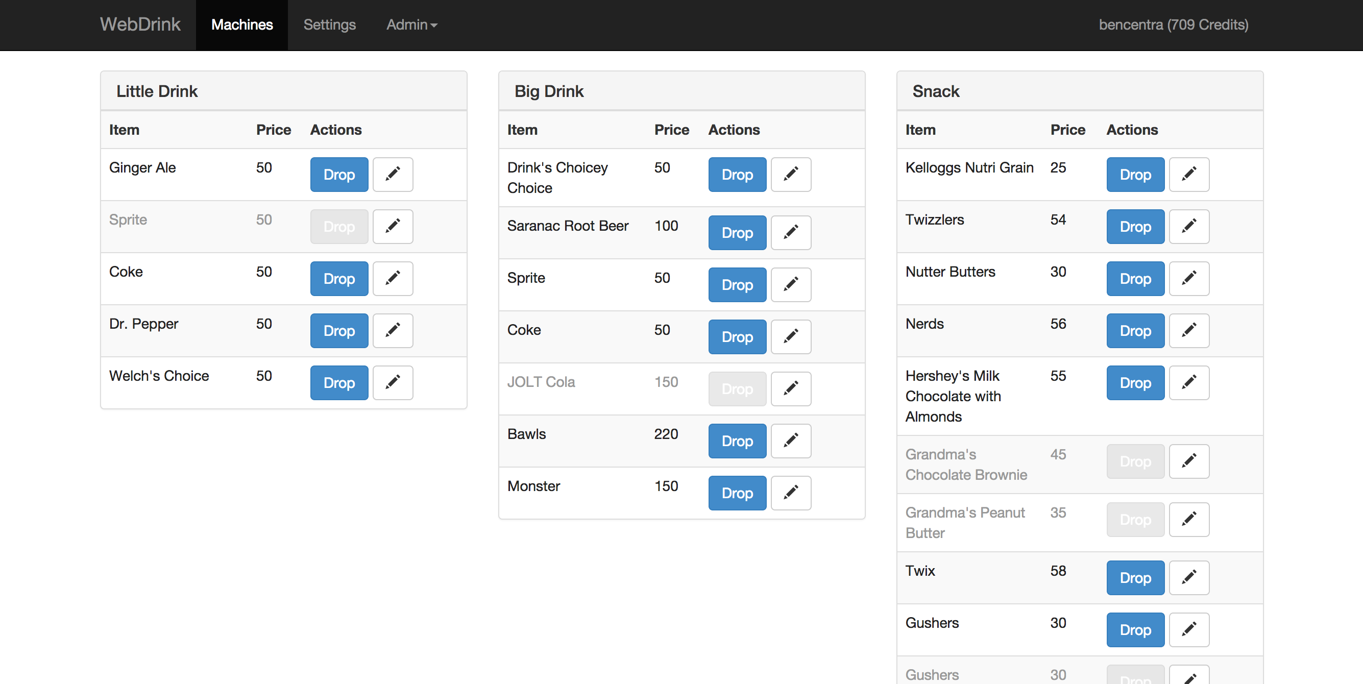This screenshot has width=1363, height=684.
Task: Click pencil icon next to Little Drink Sprite
Action: coord(393,227)
